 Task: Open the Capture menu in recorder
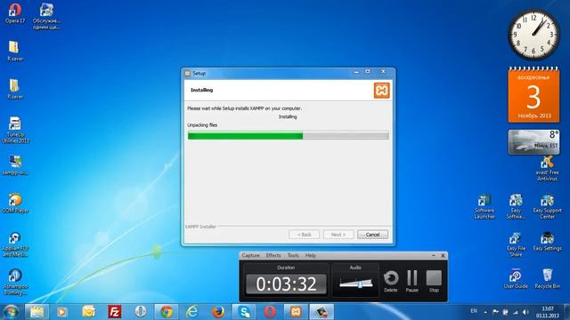point(251,255)
